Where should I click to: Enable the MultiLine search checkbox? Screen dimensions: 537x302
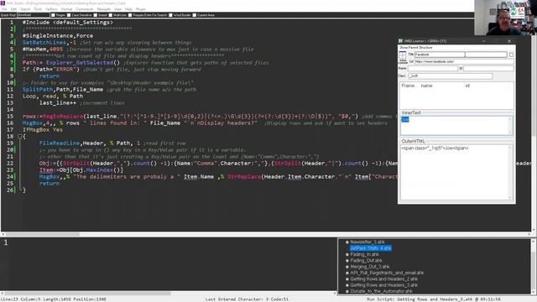110,15
